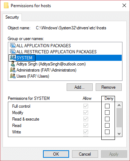The image size is (130, 161).
Task: Click the hosts folder icon in title bar
Action: (x=6, y=6)
